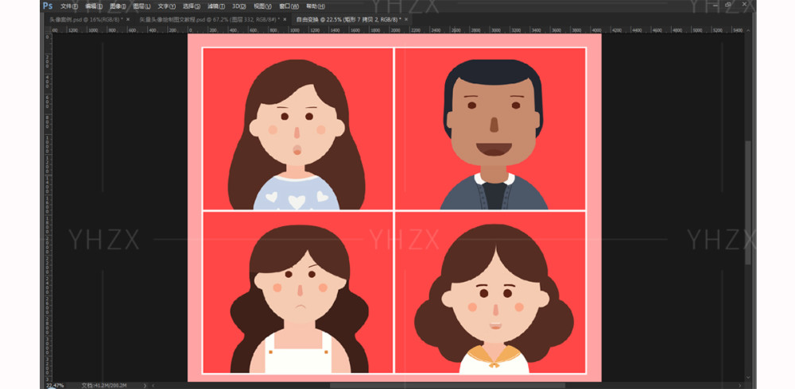Click the frowning girl avatar in white overalls

[299, 298]
